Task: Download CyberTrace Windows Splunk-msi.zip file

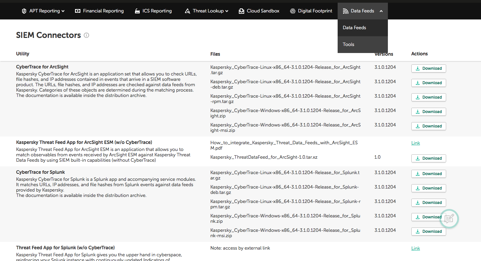Action: tap(428, 231)
